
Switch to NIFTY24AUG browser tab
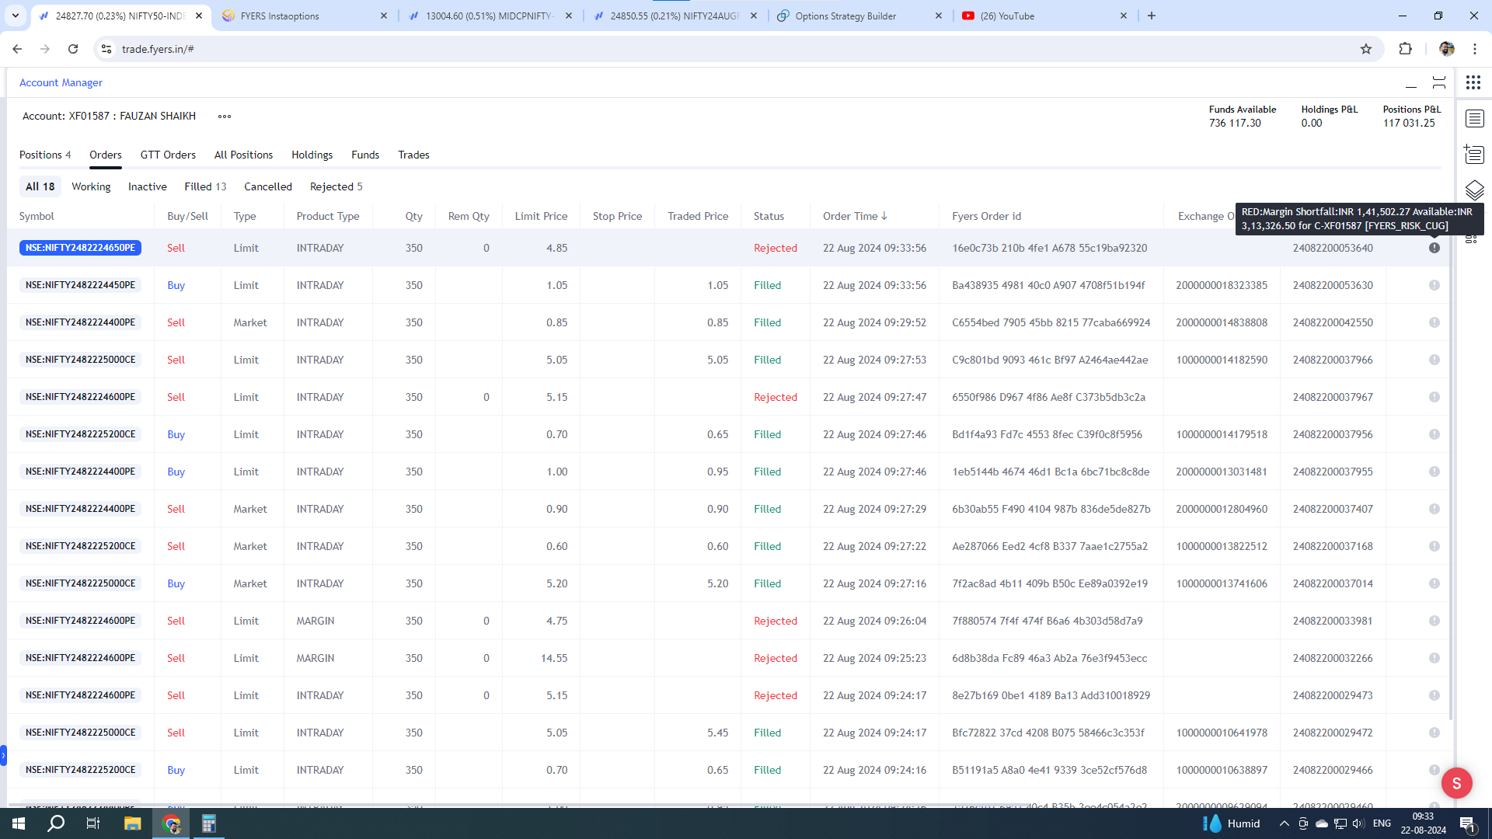pos(675,16)
